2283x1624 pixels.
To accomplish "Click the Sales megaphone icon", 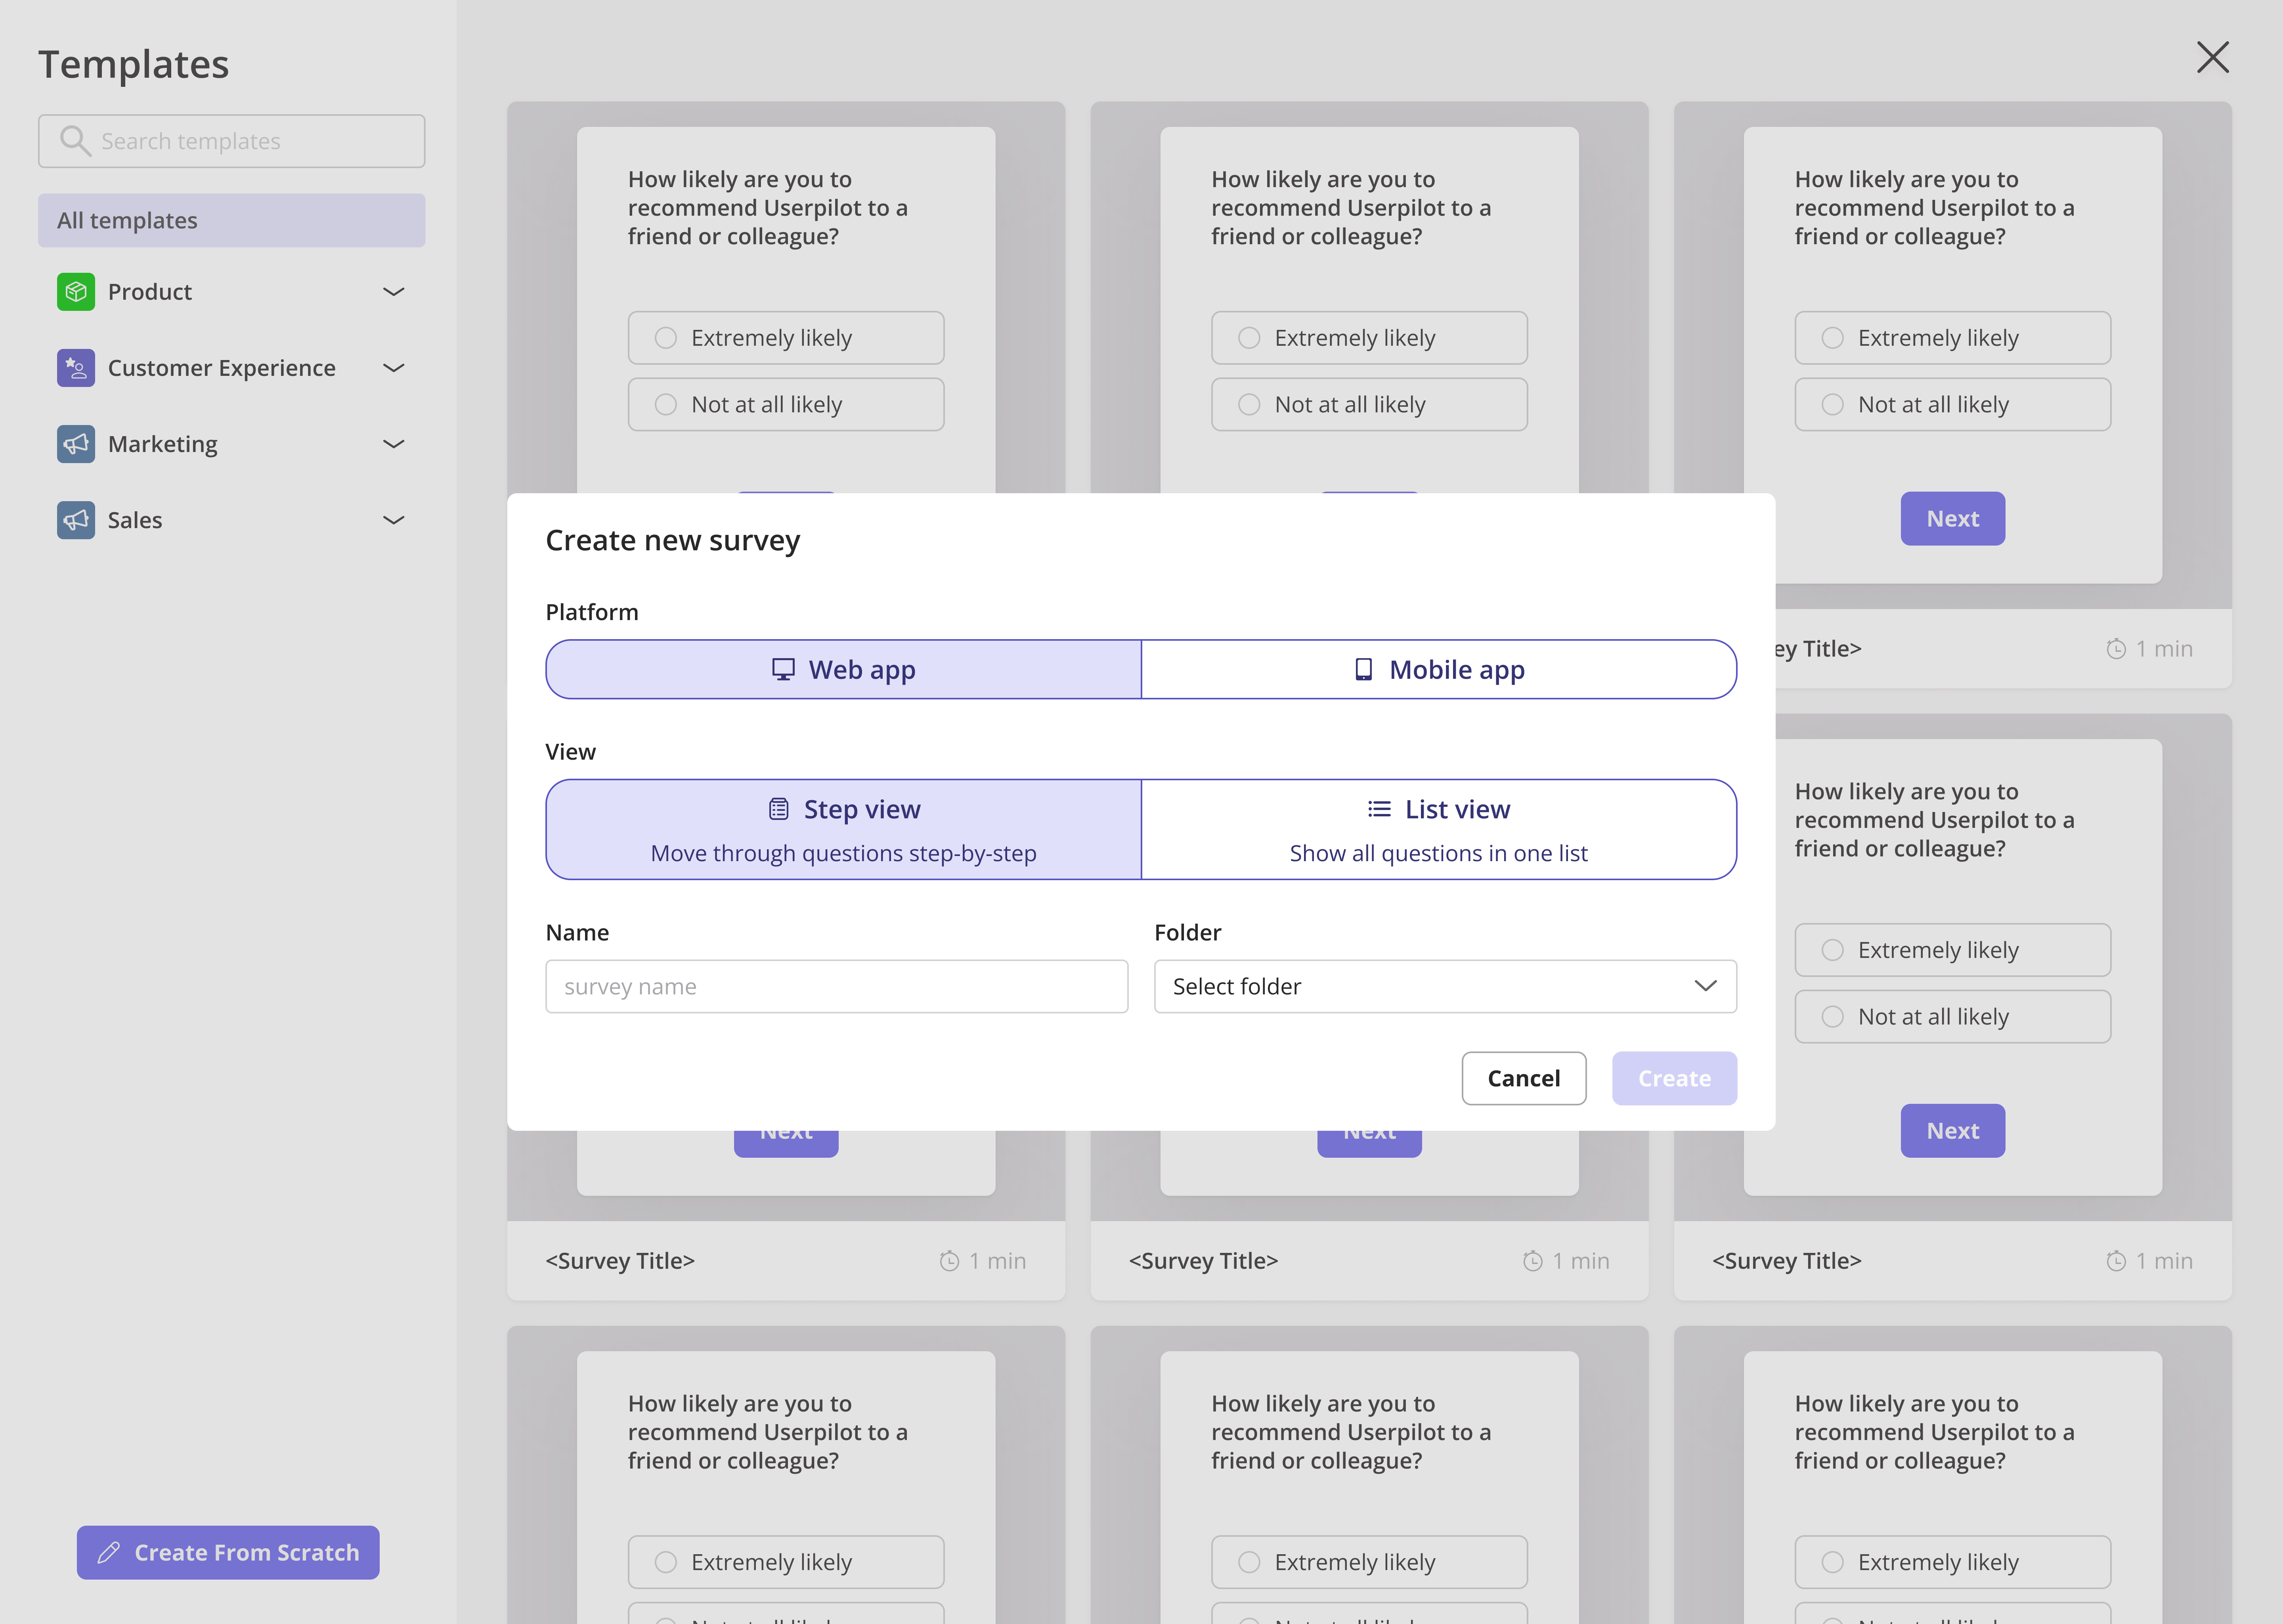I will coord(76,520).
